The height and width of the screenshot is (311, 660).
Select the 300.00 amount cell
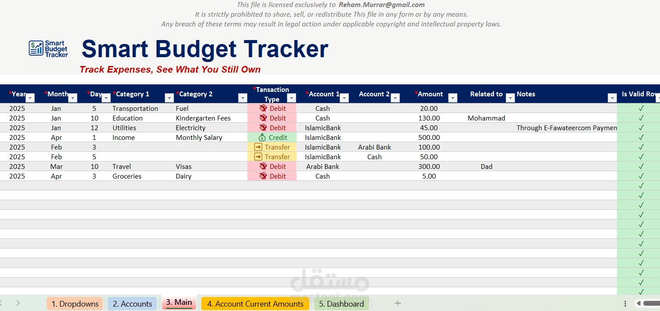[x=429, y=166]
